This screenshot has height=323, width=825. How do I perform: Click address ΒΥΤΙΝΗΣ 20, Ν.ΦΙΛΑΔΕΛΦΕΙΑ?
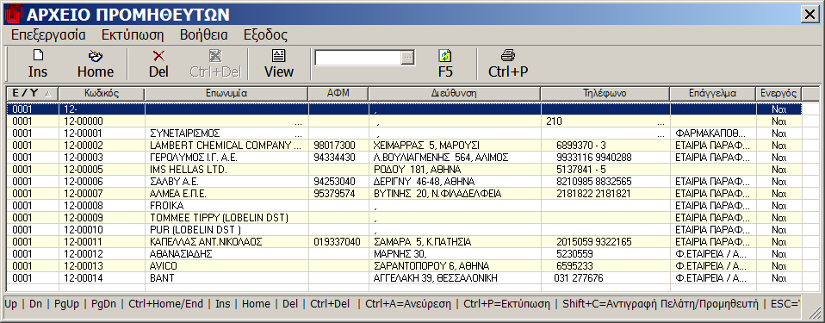click(x=437, y=194)
